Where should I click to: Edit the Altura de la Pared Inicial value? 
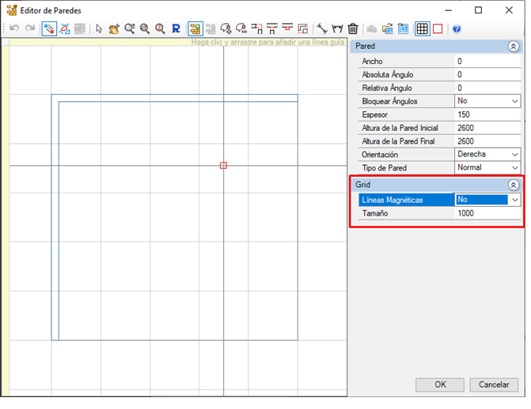coord(487,128)
